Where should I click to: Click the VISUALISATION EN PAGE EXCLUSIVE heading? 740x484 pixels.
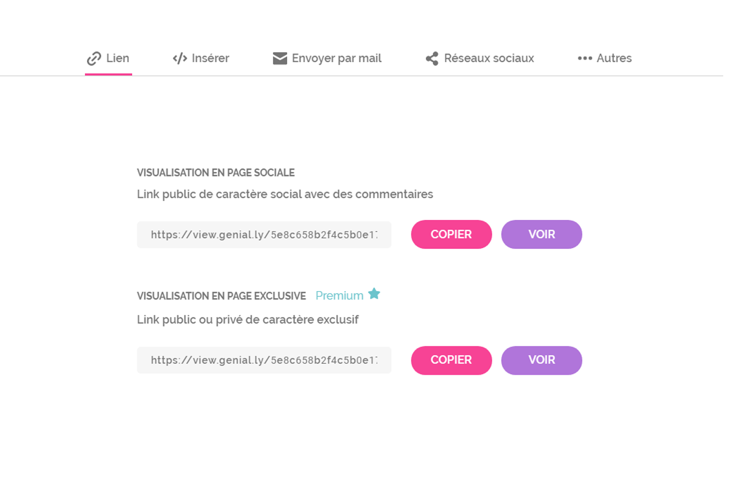tap(221, 296)
